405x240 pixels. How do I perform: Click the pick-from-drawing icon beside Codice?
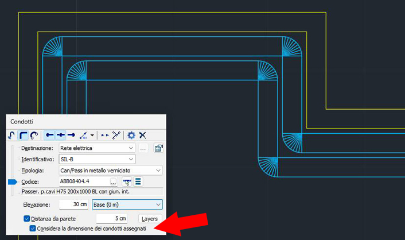tap(127, 182)
